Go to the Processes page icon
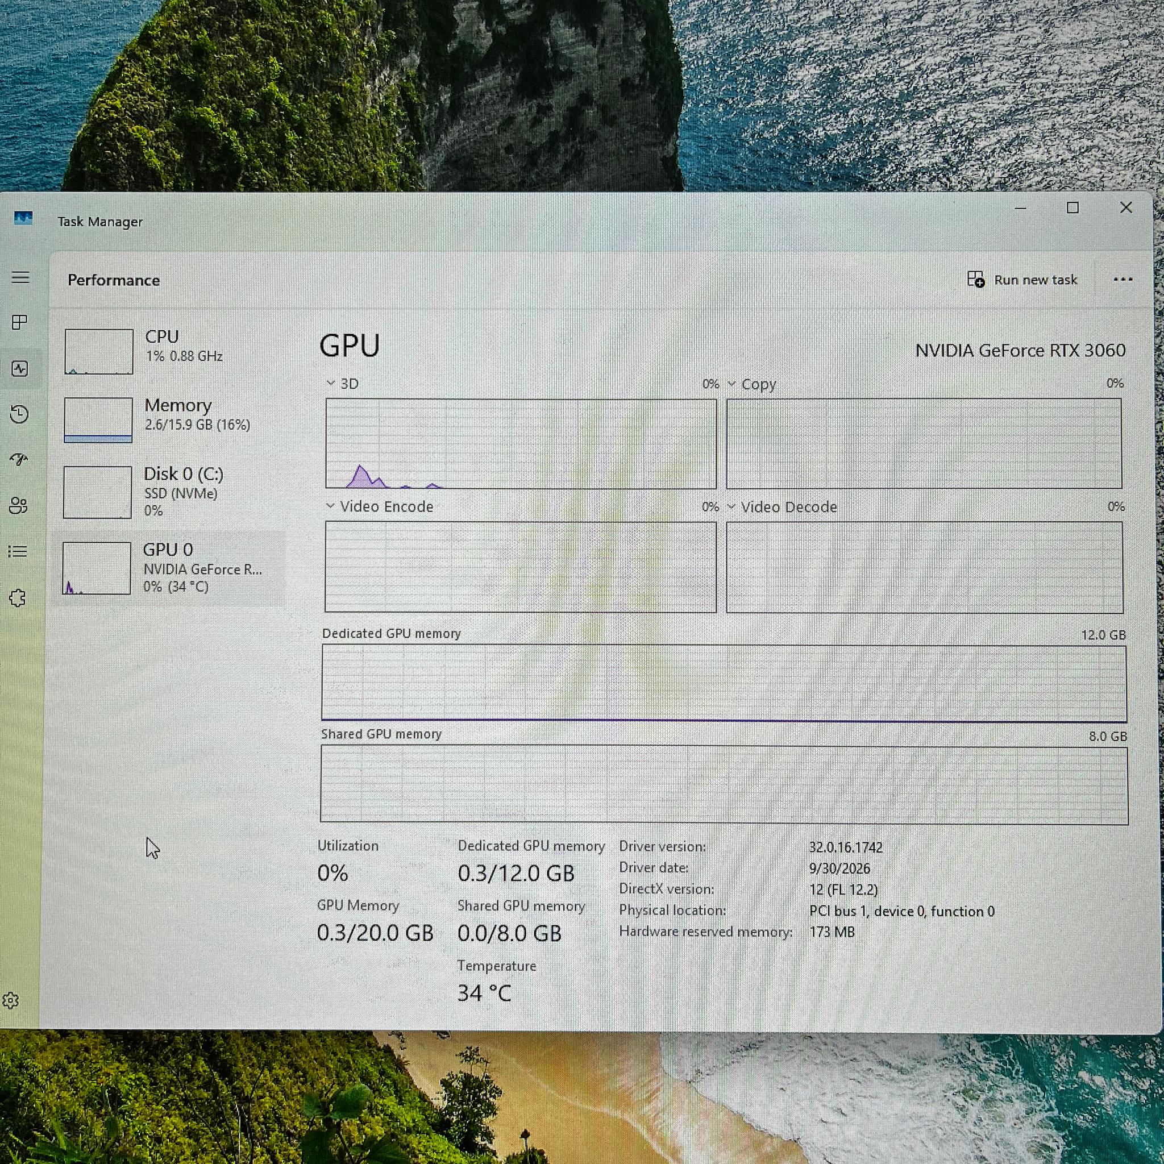1164x1164 pixels. [20, 322]
